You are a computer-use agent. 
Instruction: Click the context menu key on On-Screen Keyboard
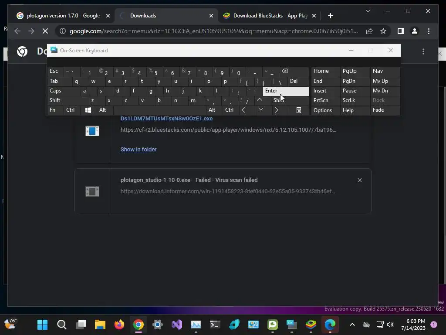point(299,110)
